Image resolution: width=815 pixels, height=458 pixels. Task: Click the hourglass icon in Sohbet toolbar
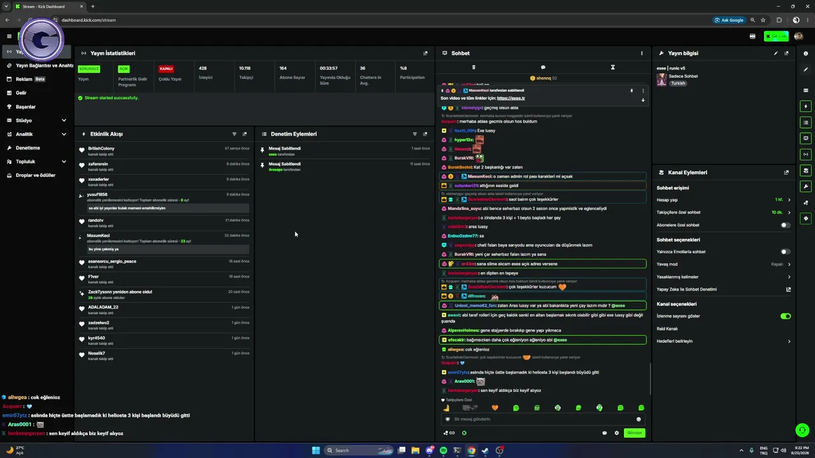pos(613,67)
